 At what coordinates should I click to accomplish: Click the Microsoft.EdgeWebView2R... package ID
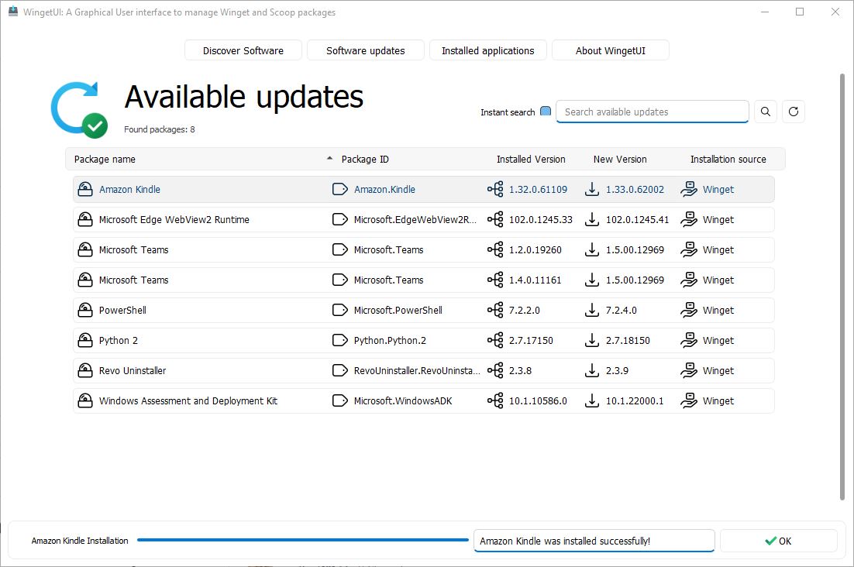tap(415, 219)
